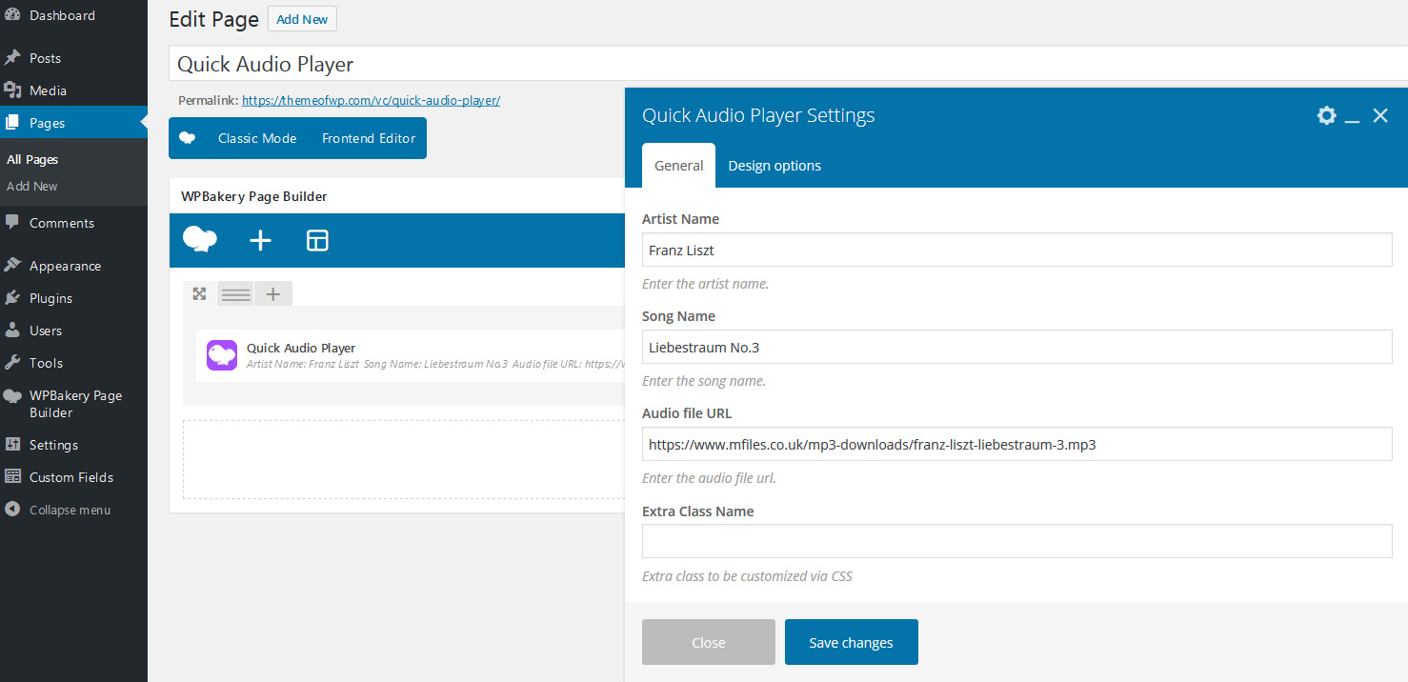Click the WPBakery Page Builder sidebar icon
Screen dimensions: 1408x682
(12, 396)
